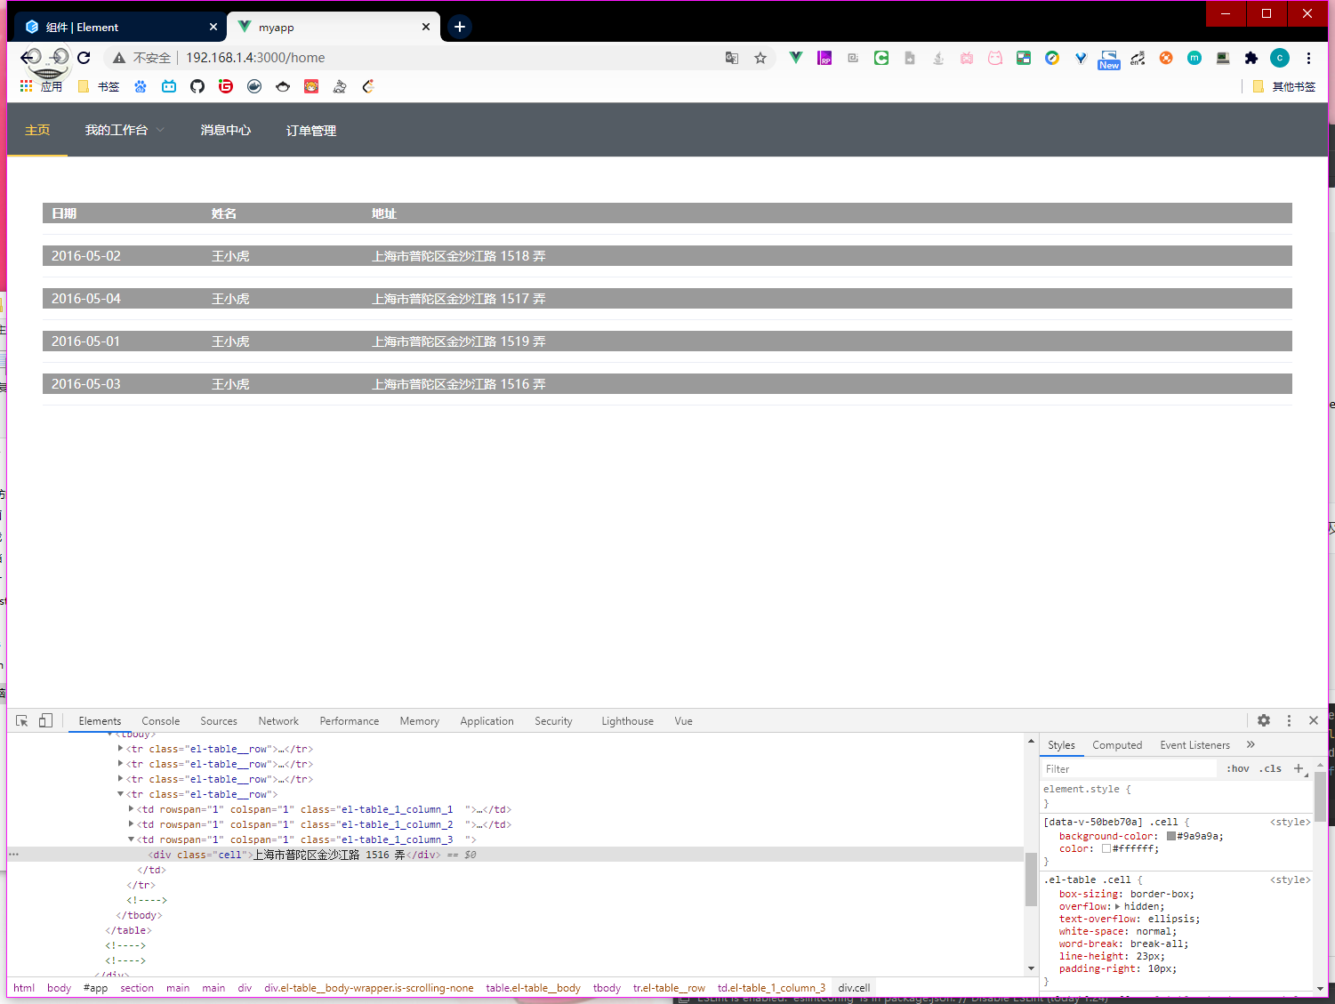Screen dimensions: 1335x1004
Task: Click the #9a9a9a background-color swatch
Action: click(1171, 836)
